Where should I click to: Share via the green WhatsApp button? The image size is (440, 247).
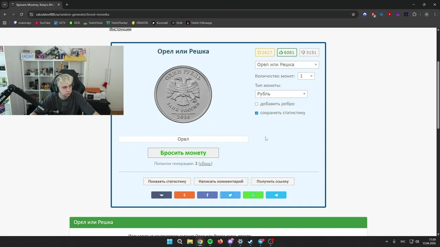point(253,195)
